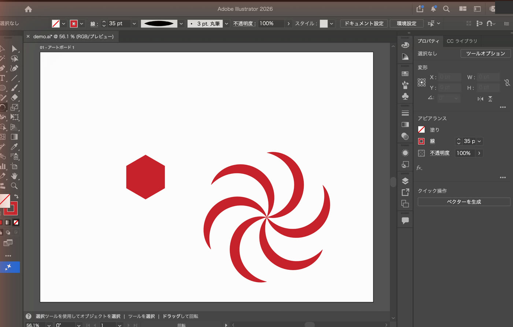Activate the Gradient tool
513x327 pixels.
point(14,137)
